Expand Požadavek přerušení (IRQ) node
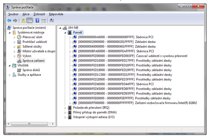 [65, 108]
